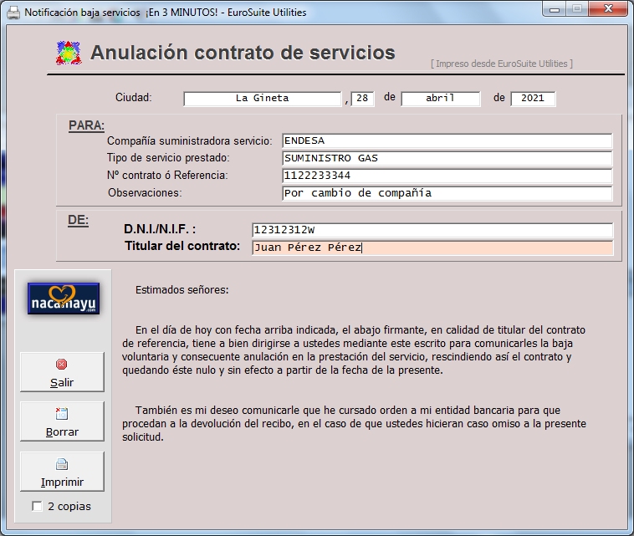Viewport: 634px width, 536px height.
Task: Edit the D.N.I./N.I.F. field 12312312W
Action: [x=432, y=230]
